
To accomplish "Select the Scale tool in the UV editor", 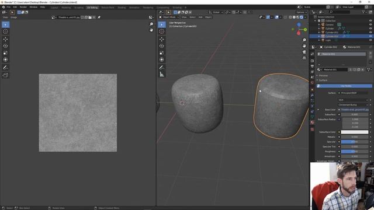I will click(5, 53).
